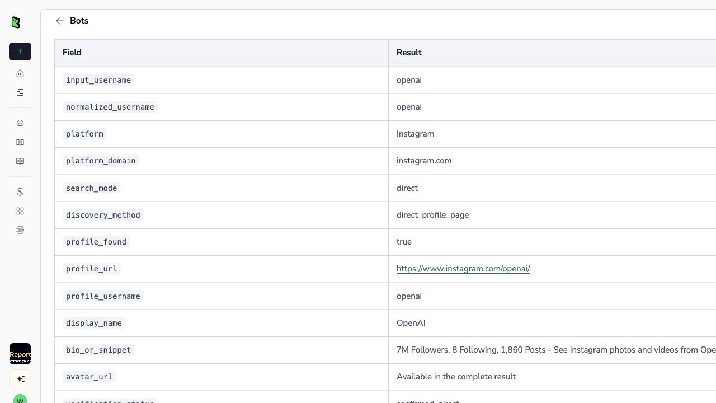Open the four-squares apps icon in sidebar
This screenshot has height=403, width=716.
20,211
